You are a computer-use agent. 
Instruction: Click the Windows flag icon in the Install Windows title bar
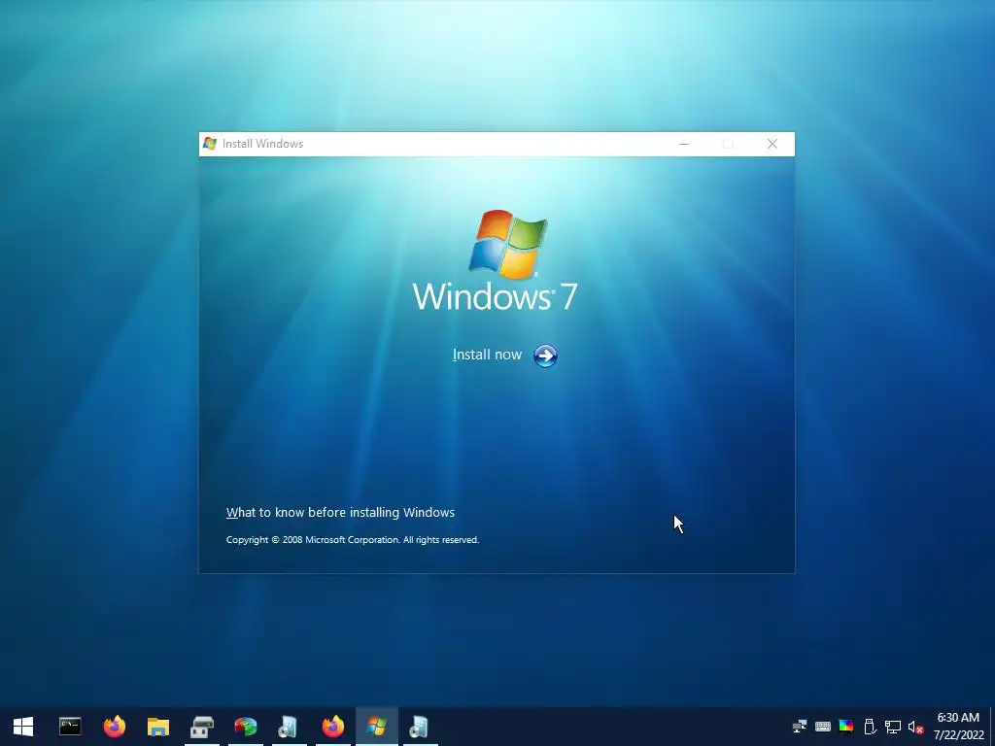point(210,144)
